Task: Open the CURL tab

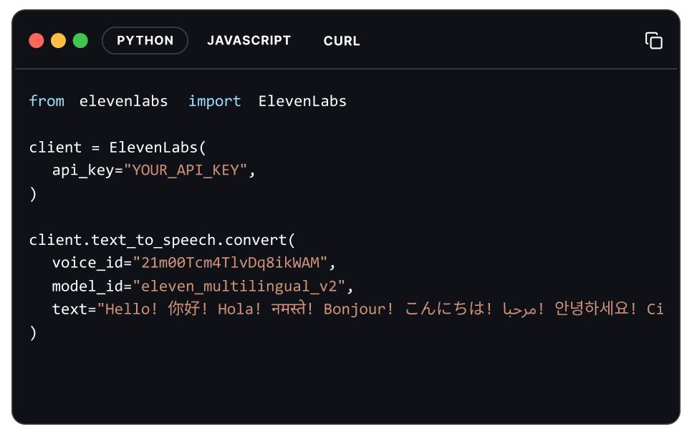Action: pyautogui.click(x=342, y=41)
